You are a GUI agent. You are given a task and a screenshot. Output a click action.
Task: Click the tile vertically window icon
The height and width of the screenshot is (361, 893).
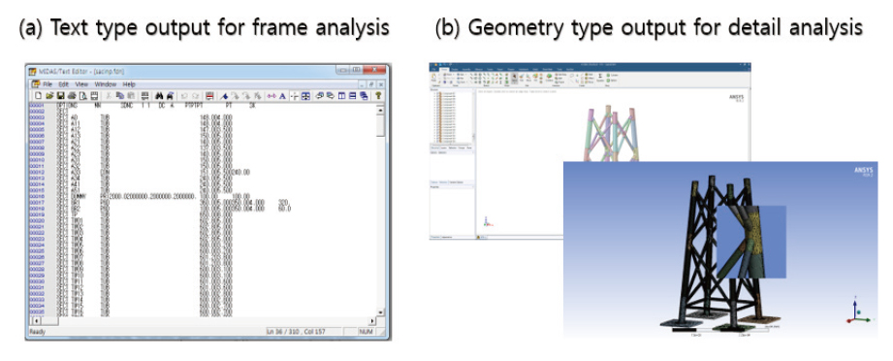point(341,96)
